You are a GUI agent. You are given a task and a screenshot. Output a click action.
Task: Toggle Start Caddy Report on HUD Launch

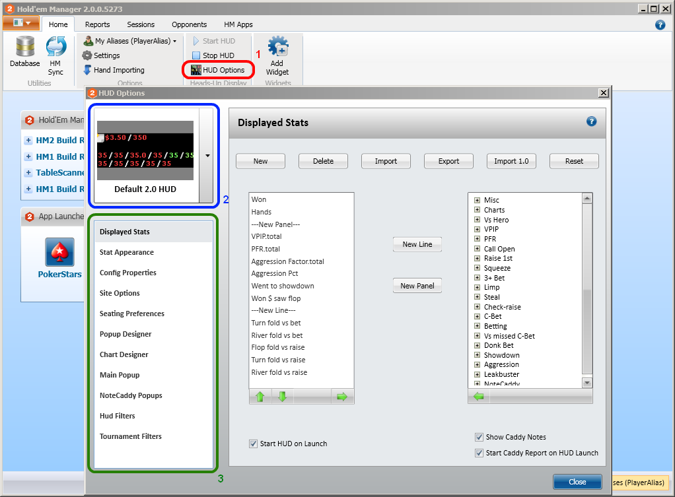pos(479,453)
